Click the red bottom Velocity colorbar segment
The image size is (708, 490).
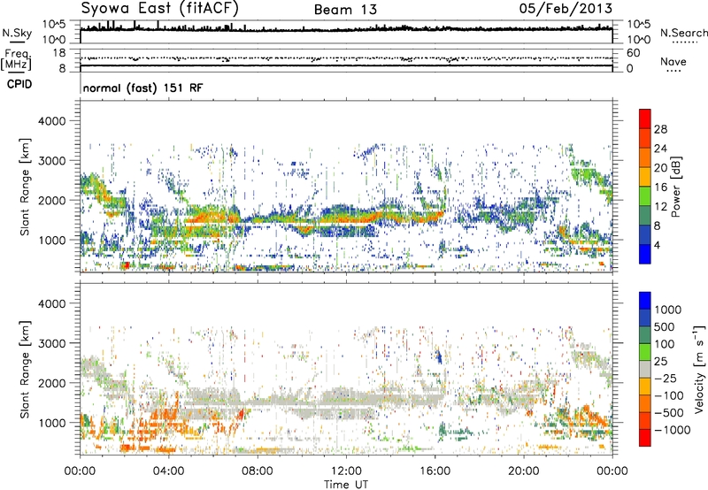click(645, 438)
